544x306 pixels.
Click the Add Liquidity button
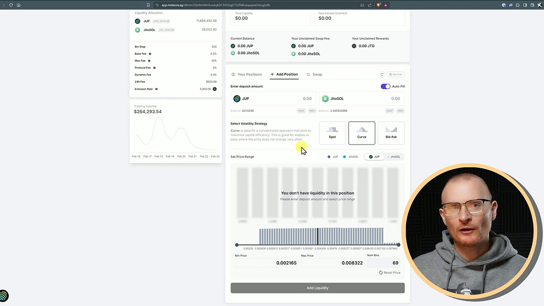318,288
